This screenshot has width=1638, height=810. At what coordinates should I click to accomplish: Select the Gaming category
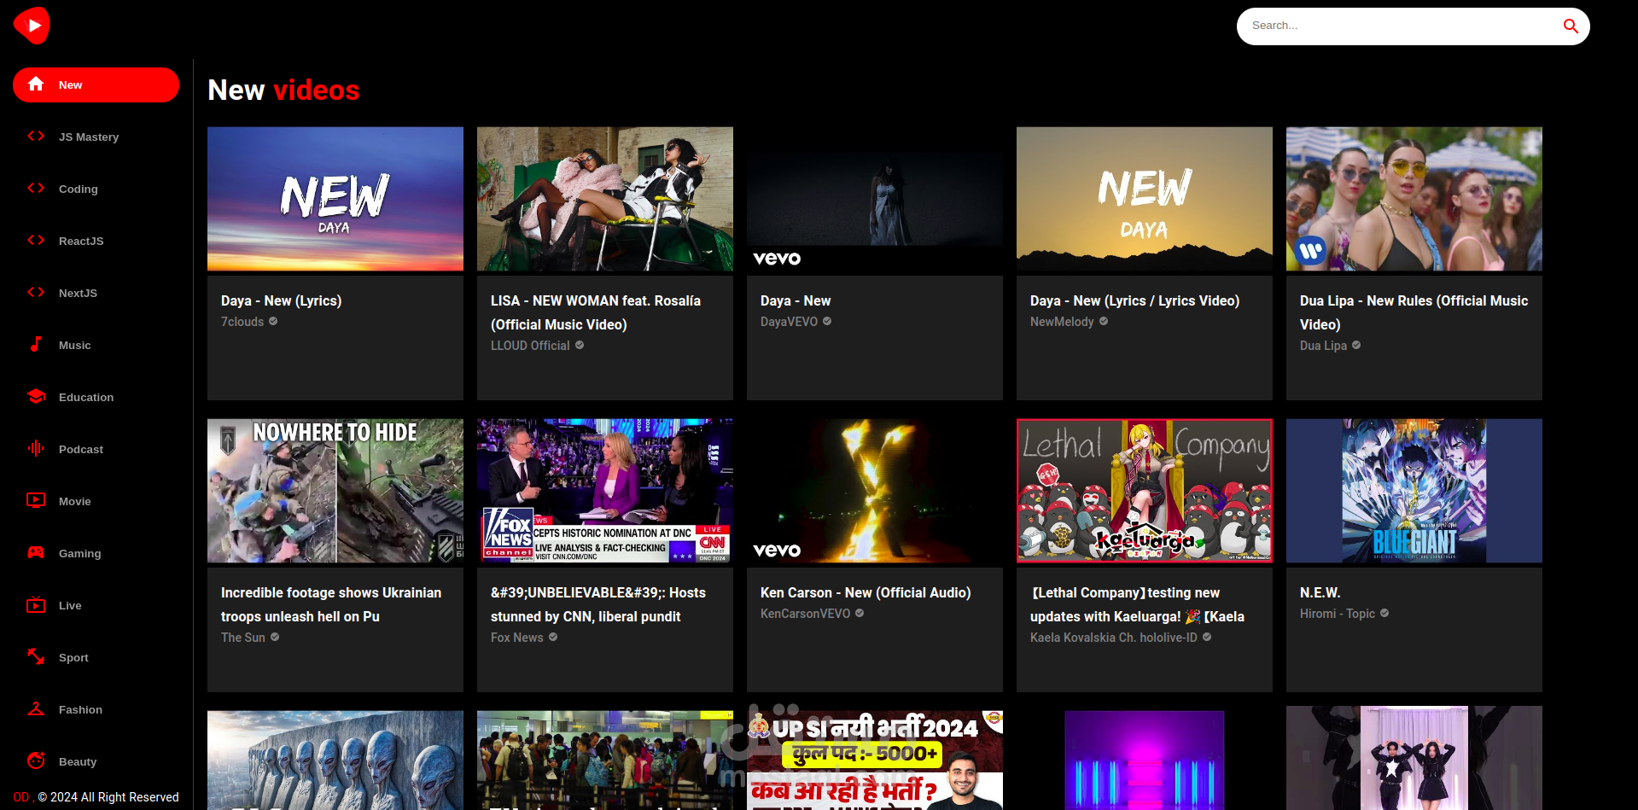click(x=96, y=553)
